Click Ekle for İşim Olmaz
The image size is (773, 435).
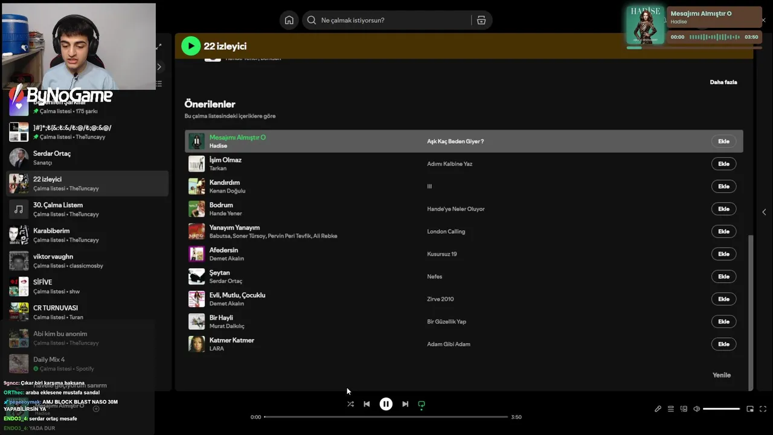point(723,164)
